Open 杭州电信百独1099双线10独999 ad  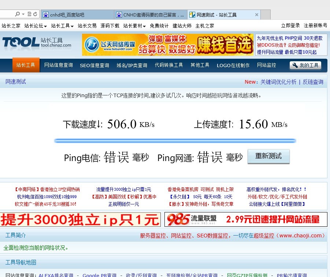point(47,197)
